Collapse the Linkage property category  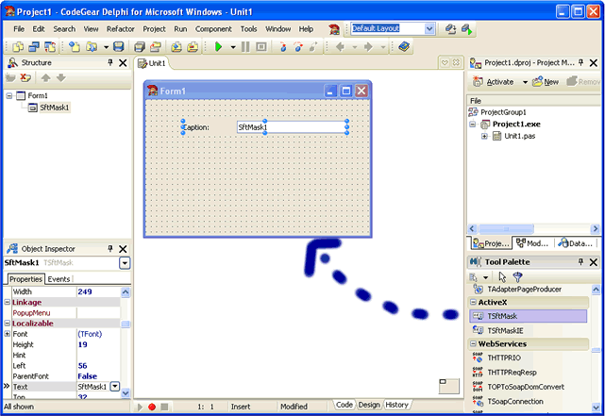7,302
